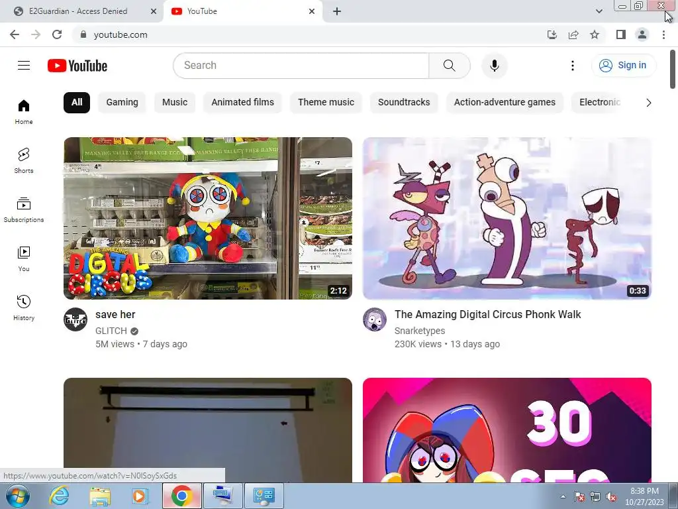Close the YouTube tab

(x=312, y=11)
